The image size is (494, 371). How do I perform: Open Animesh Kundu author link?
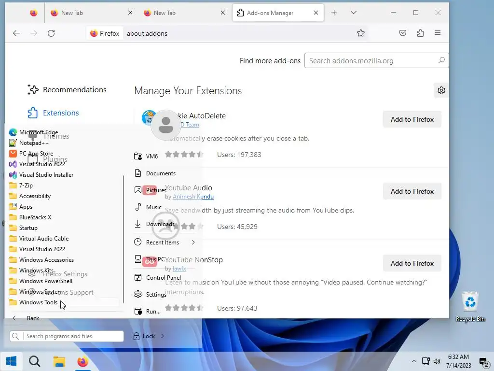click(193, 197)
